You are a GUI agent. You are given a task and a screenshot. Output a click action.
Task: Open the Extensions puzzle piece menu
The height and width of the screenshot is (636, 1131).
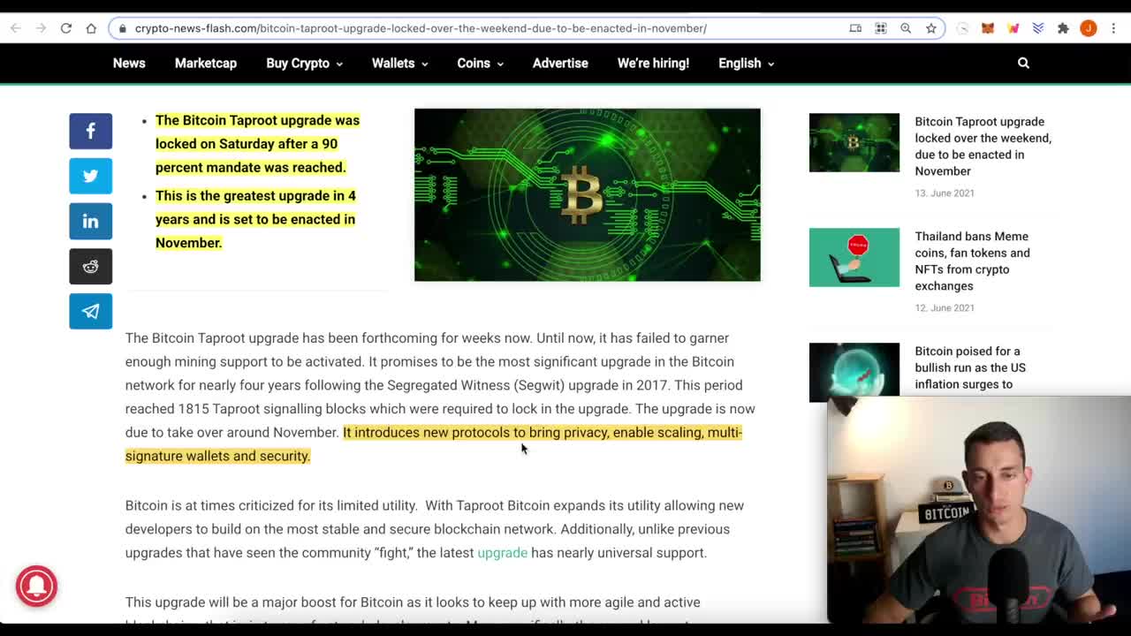pyautogui.click(x=1063, y=28)
